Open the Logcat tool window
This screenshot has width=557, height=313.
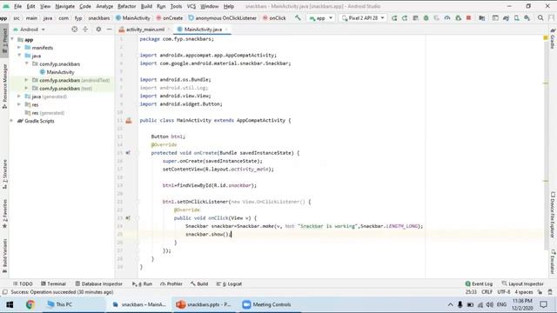coord(230,284)
